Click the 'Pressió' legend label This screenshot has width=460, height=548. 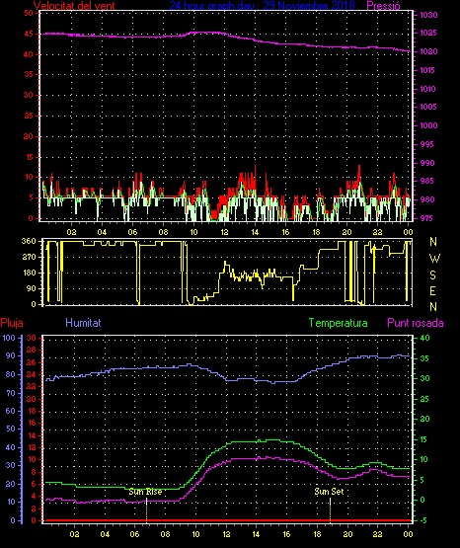tap(384, 6)
